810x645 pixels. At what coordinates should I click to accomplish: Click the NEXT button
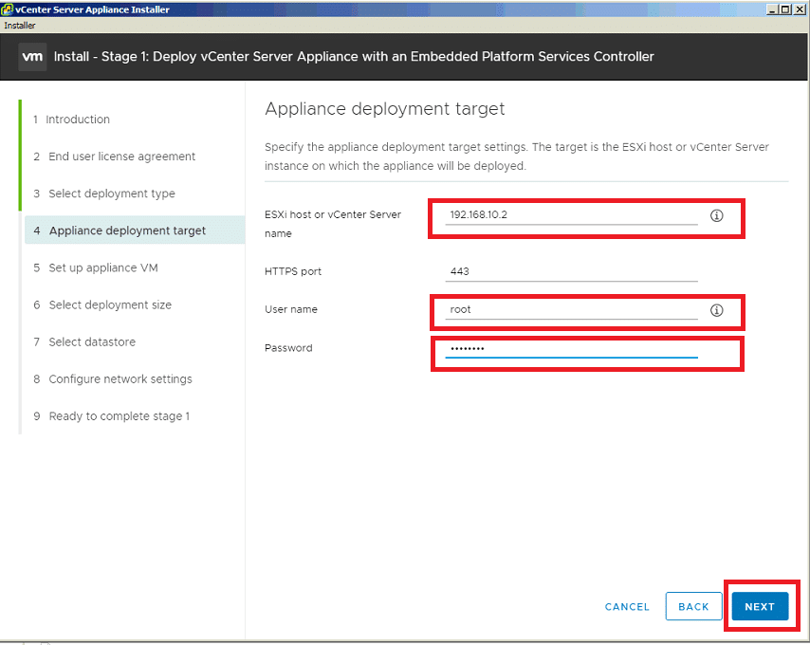click(x=760, y=606)
